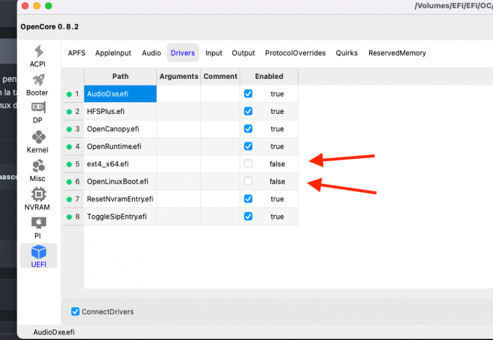Open the ProtocolOverrides tab
493x340 pixels.
coord(295,53)
